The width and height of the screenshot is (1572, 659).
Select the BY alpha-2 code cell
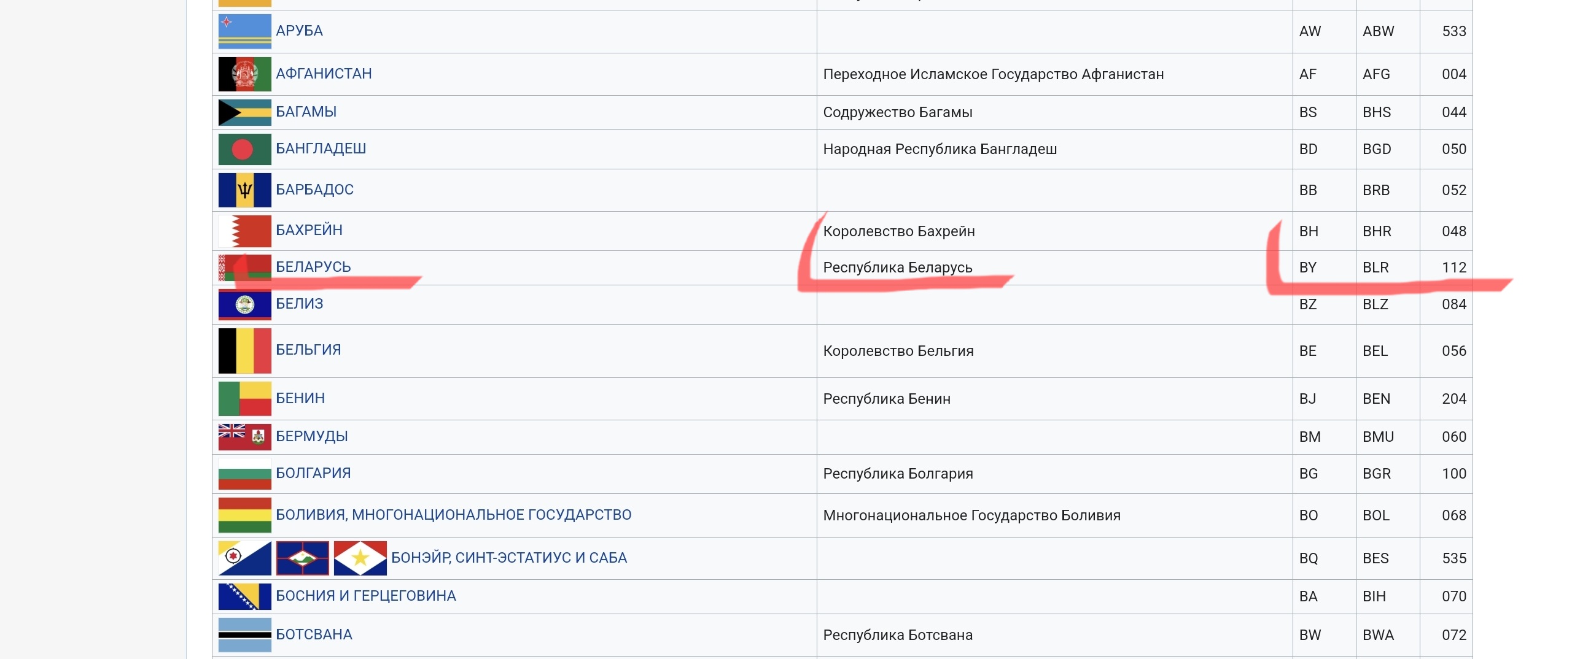pos(1308,268)
